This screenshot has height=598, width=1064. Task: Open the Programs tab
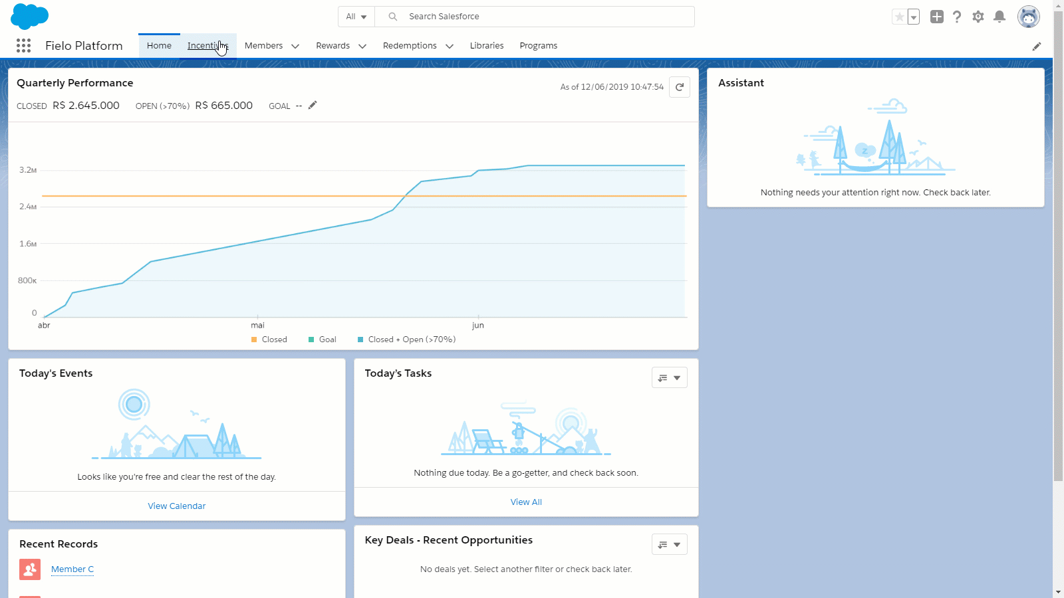click(539, 46)
